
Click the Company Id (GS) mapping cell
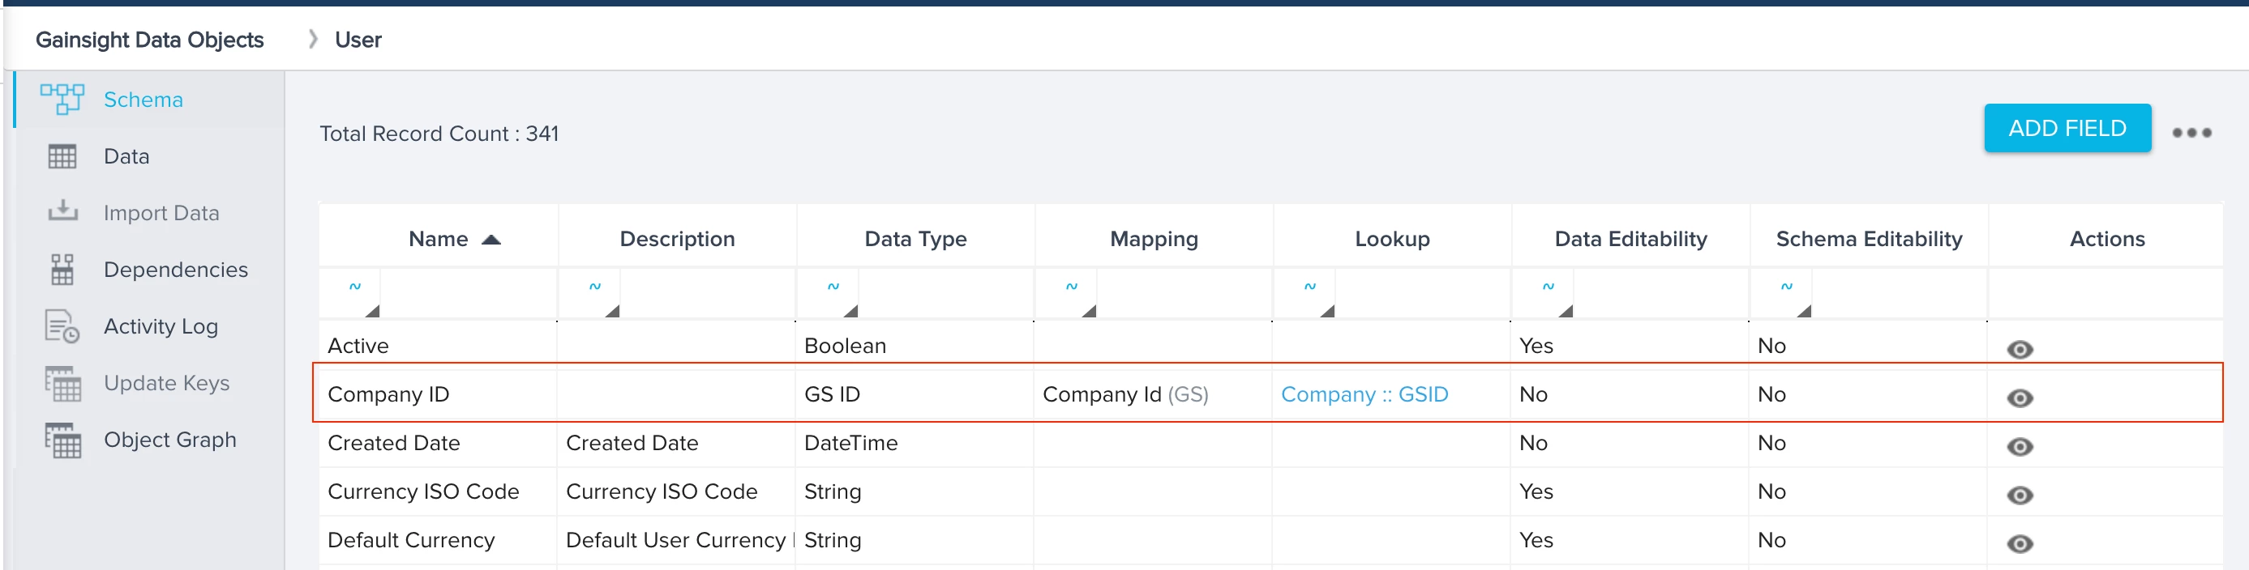(1154, 395)
